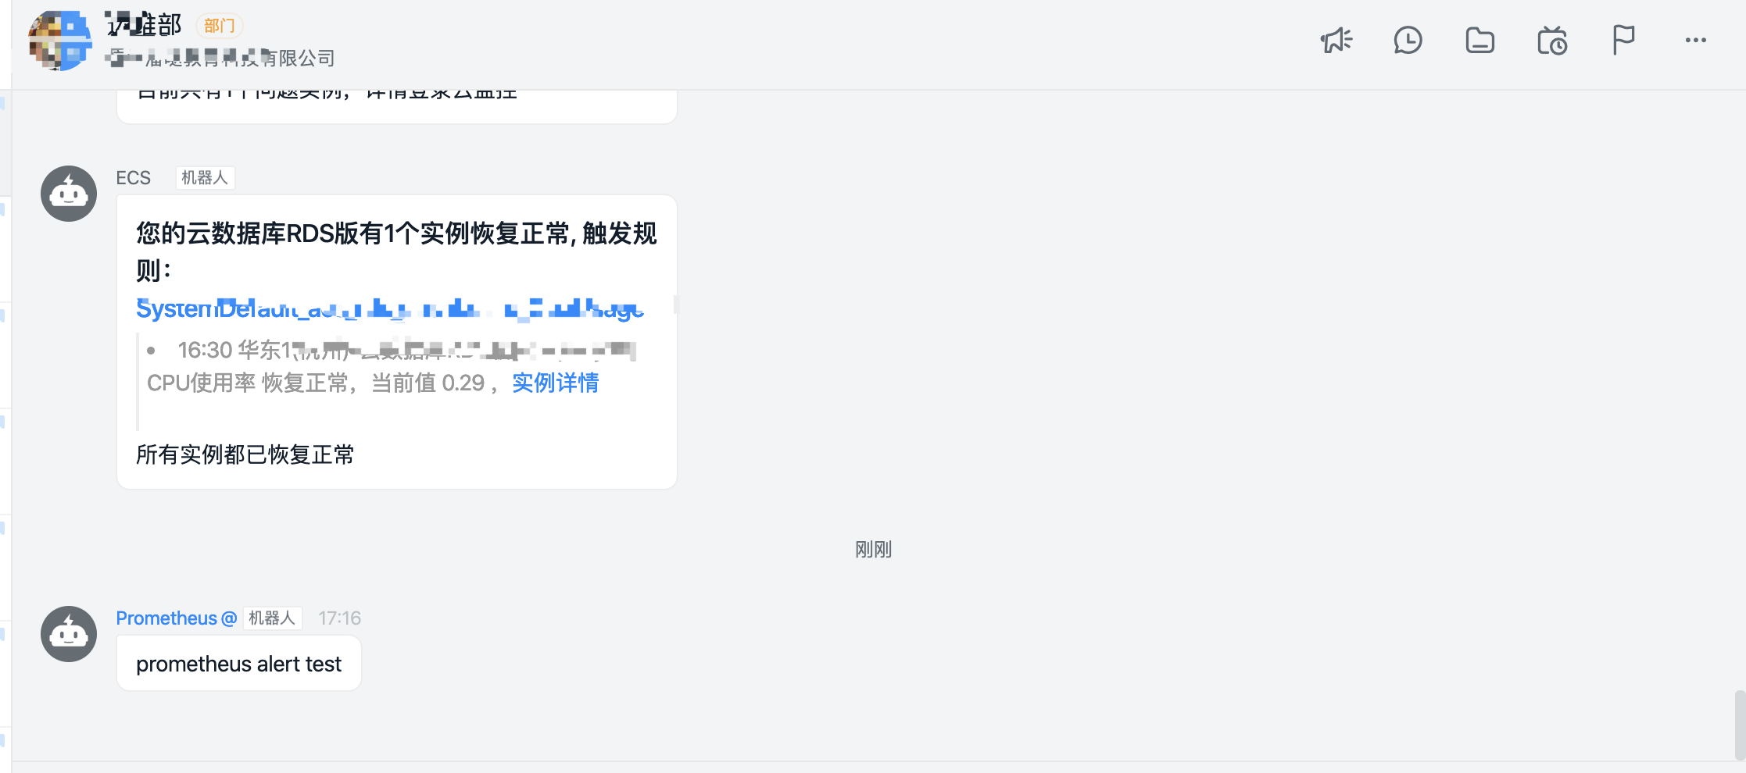Click the Prometheus robot avatar
Screen dimensions: 1746x773
(69, 634)
